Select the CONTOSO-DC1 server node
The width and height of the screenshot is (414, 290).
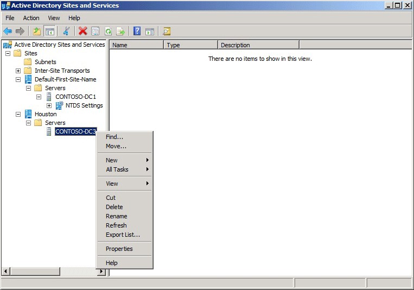(x=75, y=97)
